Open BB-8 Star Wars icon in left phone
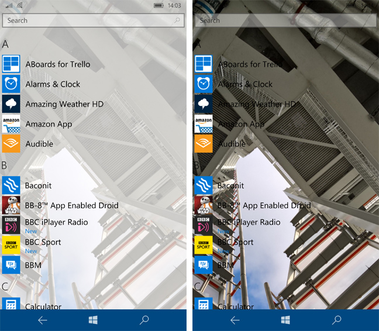 [11, 205]
